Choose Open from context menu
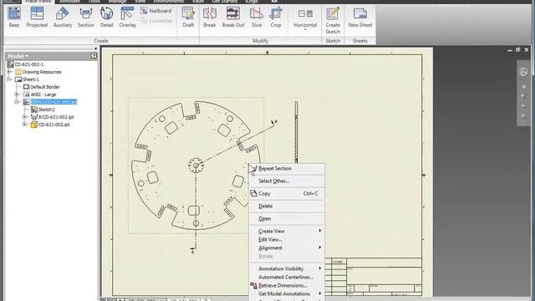 click(x=287, y=219)
